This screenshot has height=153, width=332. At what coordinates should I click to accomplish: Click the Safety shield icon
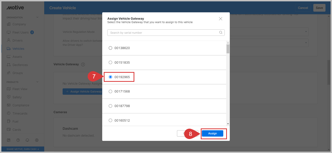[9, 97]
